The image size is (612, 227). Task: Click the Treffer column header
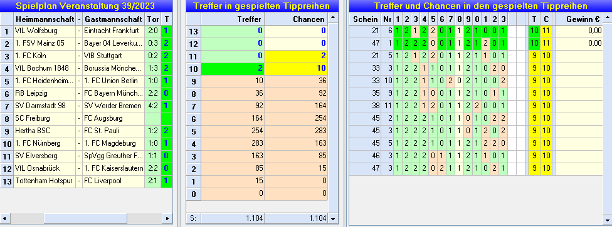point(233,19)
